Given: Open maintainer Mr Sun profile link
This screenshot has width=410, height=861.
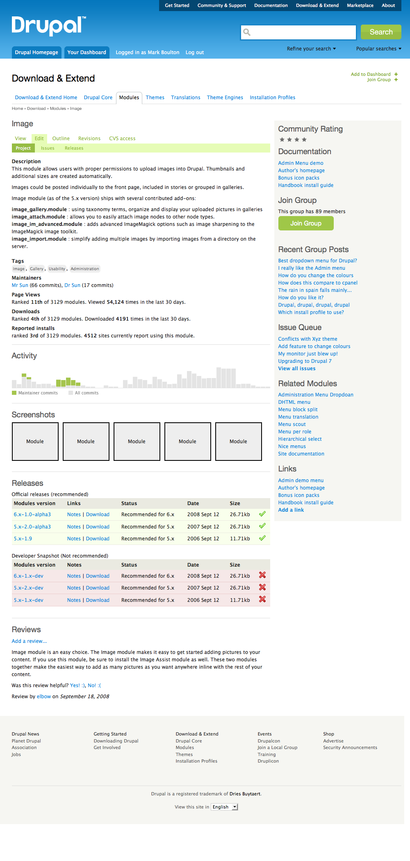Looking at the screenshot, I should click(20, 285).
